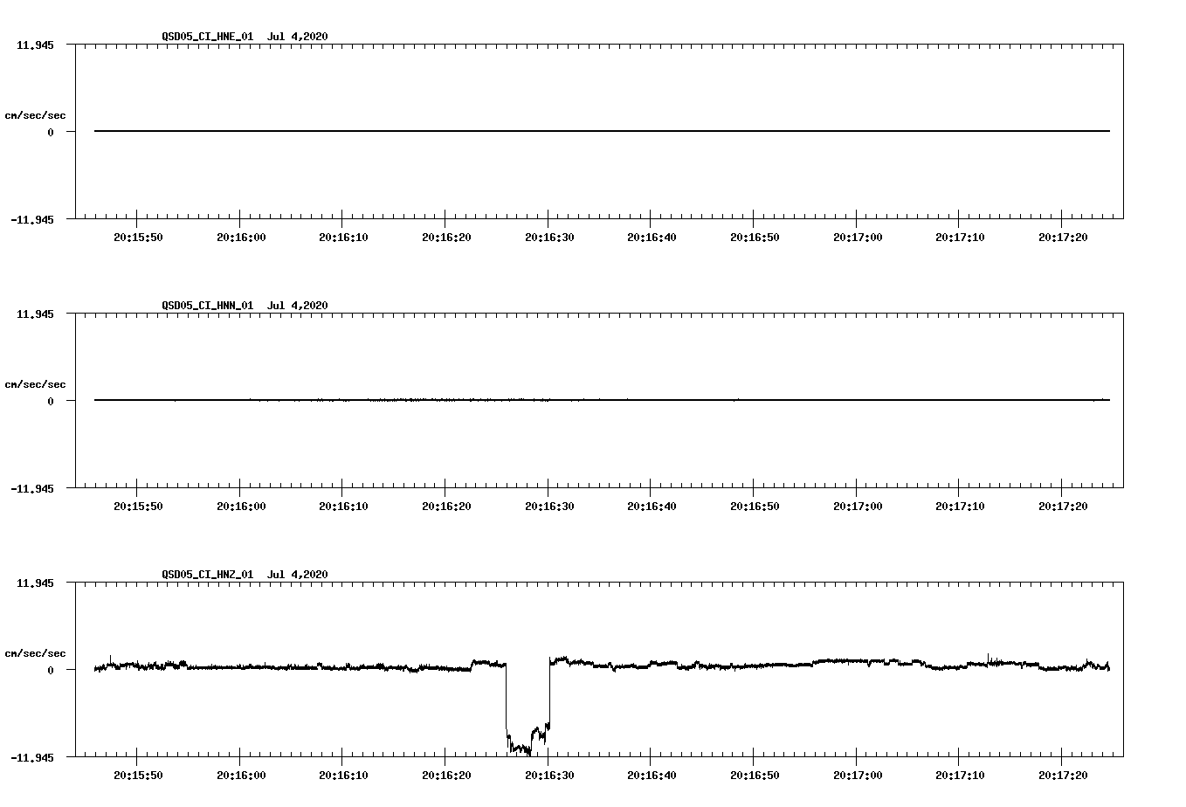Click the zero axis label on the HNN plot
The image size is (1186, 807).
coord(51,402)
